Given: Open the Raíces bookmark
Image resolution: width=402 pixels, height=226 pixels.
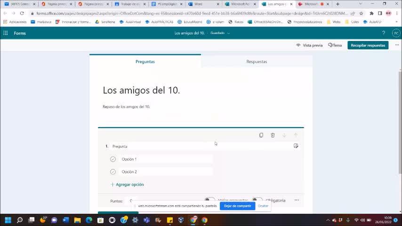Looking at the screenshot, I should tap(236, 22).
